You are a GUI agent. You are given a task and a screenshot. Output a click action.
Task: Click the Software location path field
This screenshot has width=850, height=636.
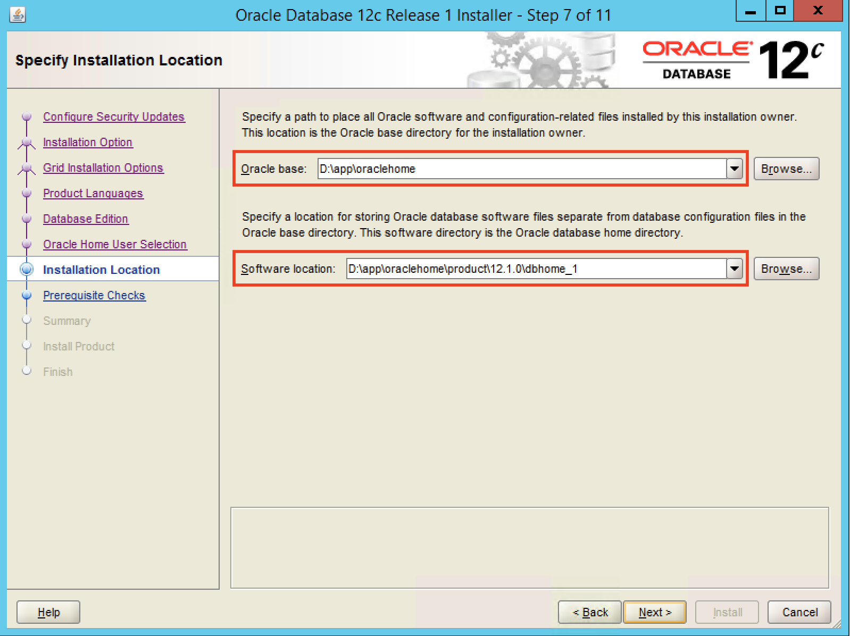(537, 269)
